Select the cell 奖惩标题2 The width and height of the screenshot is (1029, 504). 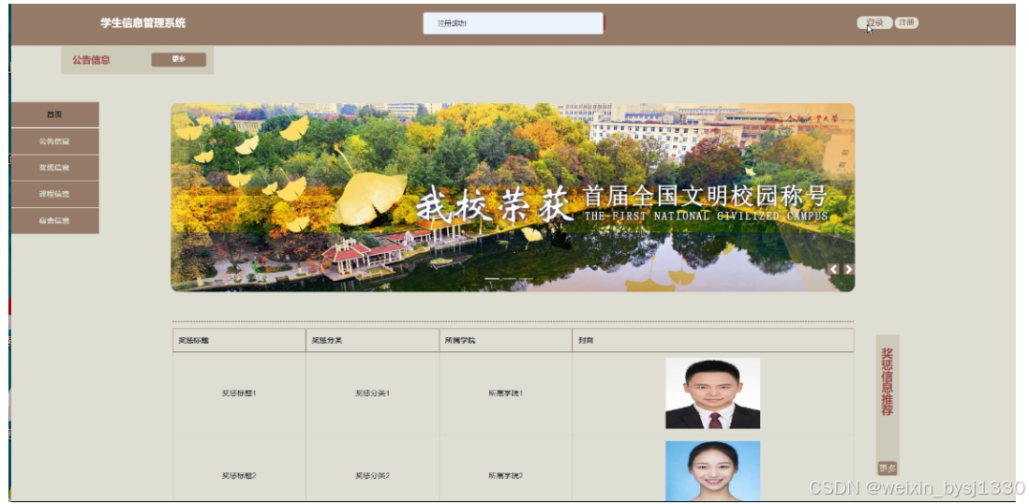239,476
